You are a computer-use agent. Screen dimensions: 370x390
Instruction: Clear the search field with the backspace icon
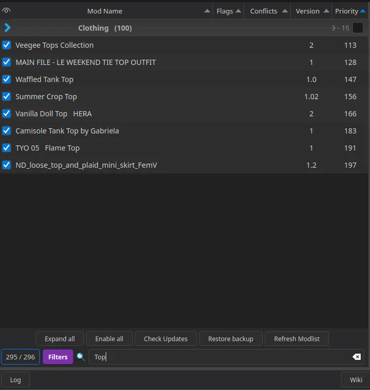(x=357, y=357)
